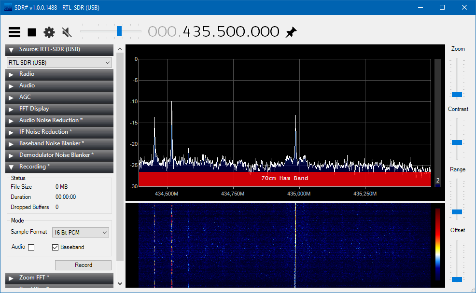Click the volume slider handle
Viewport: 476px width, 293px height.
(119, 31)
